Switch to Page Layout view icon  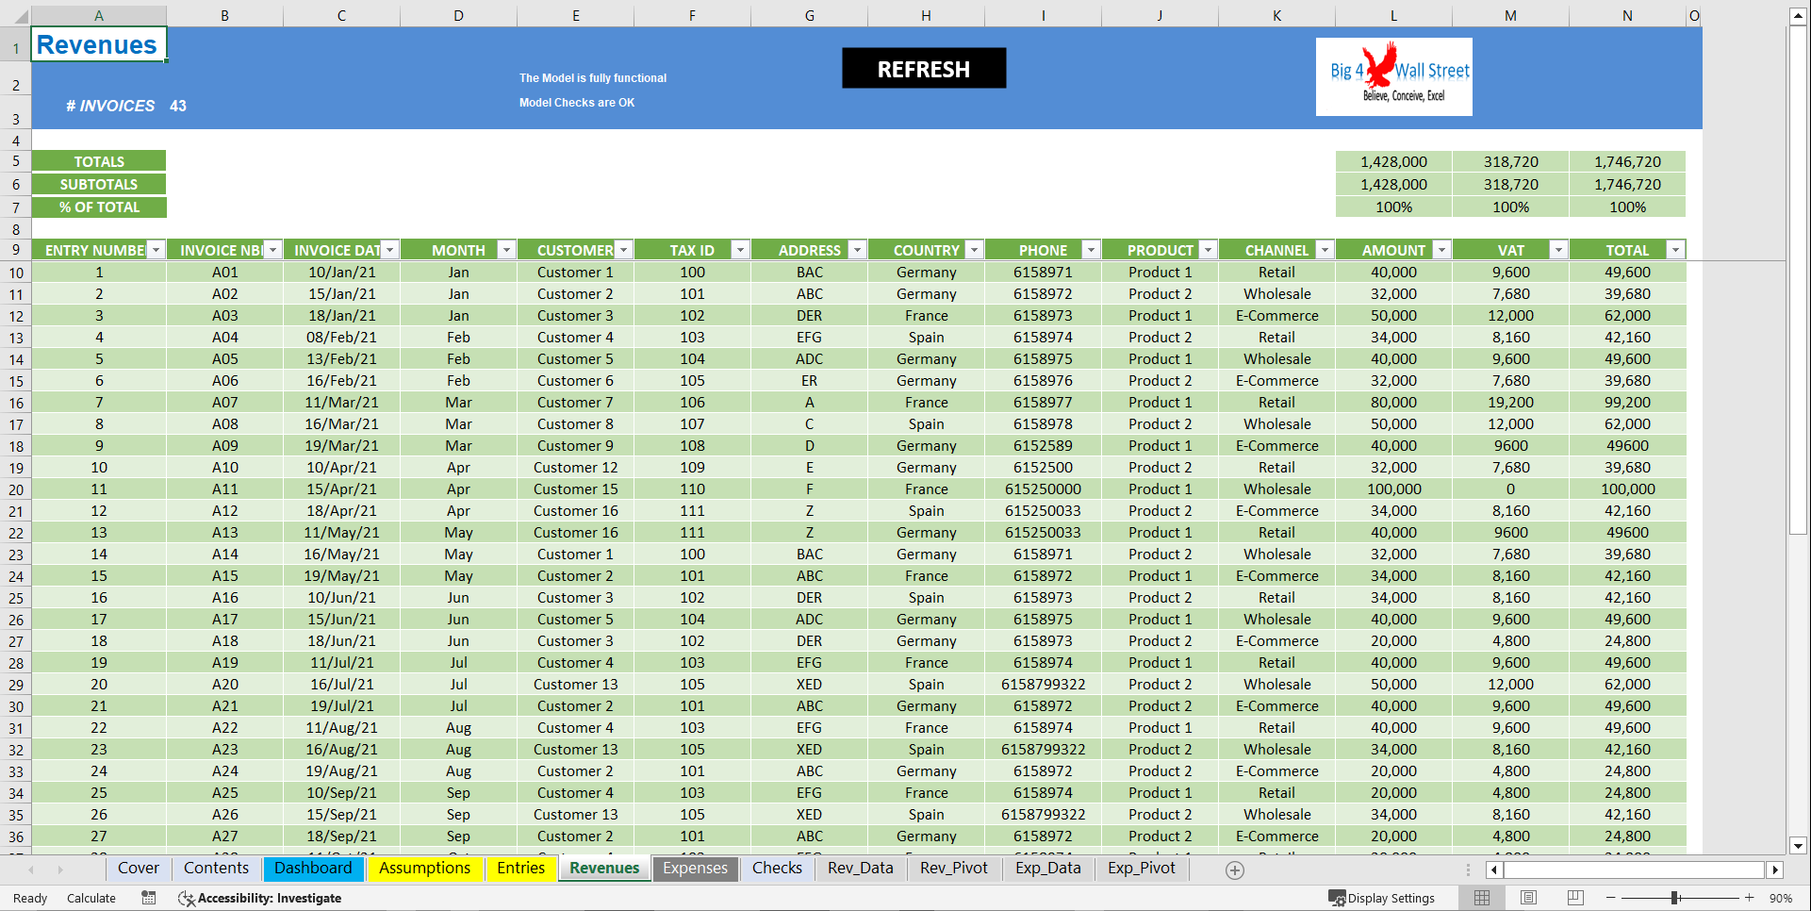[1528, 898]
